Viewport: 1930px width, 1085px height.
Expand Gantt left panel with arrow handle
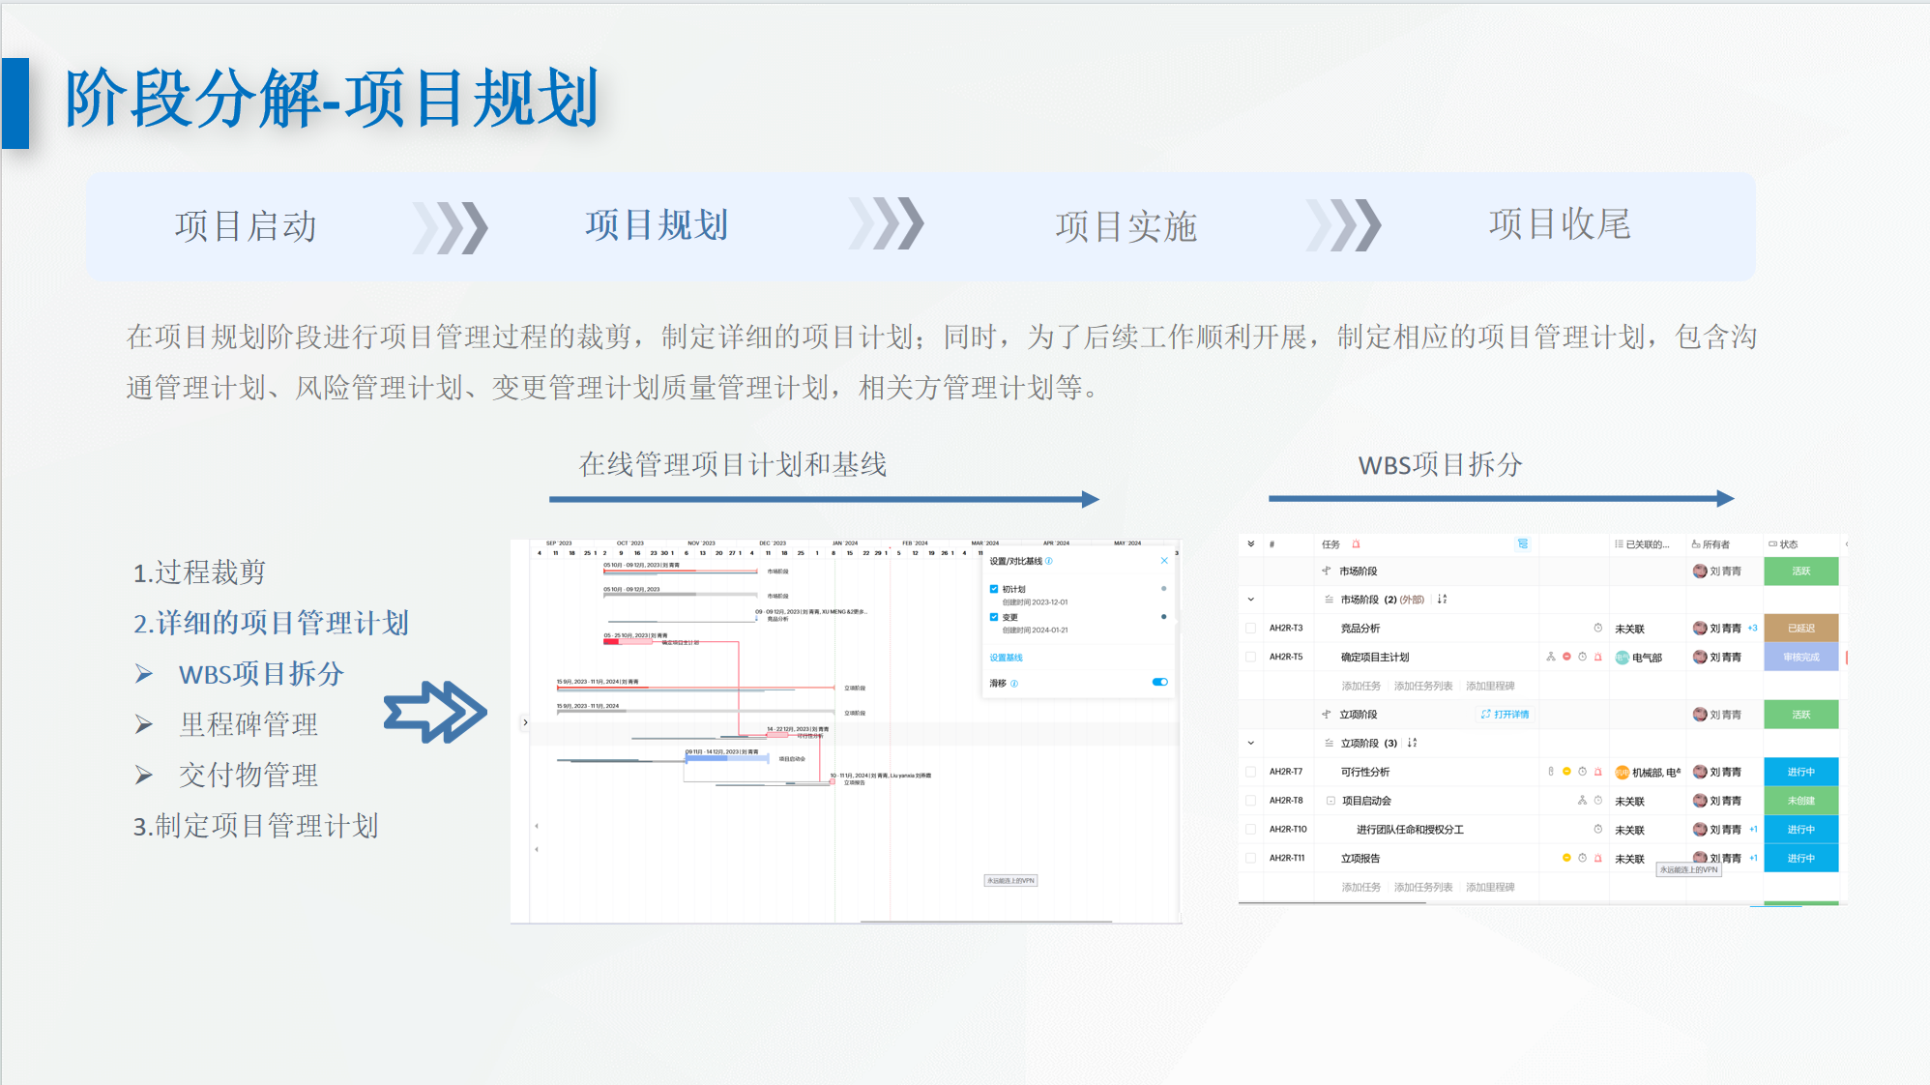pyautogui.click(x=525, y=722)
